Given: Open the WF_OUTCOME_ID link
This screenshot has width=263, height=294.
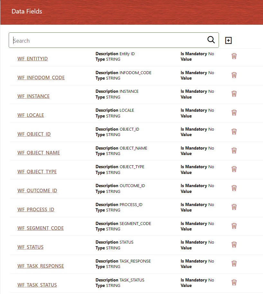Looking at the screenshot, I should coord(37,191).
